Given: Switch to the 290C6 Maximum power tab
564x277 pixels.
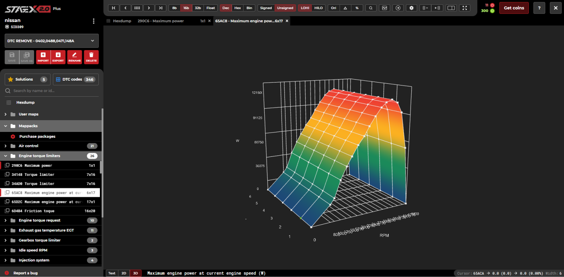Looking at the screenshot, I should [160, 21].
